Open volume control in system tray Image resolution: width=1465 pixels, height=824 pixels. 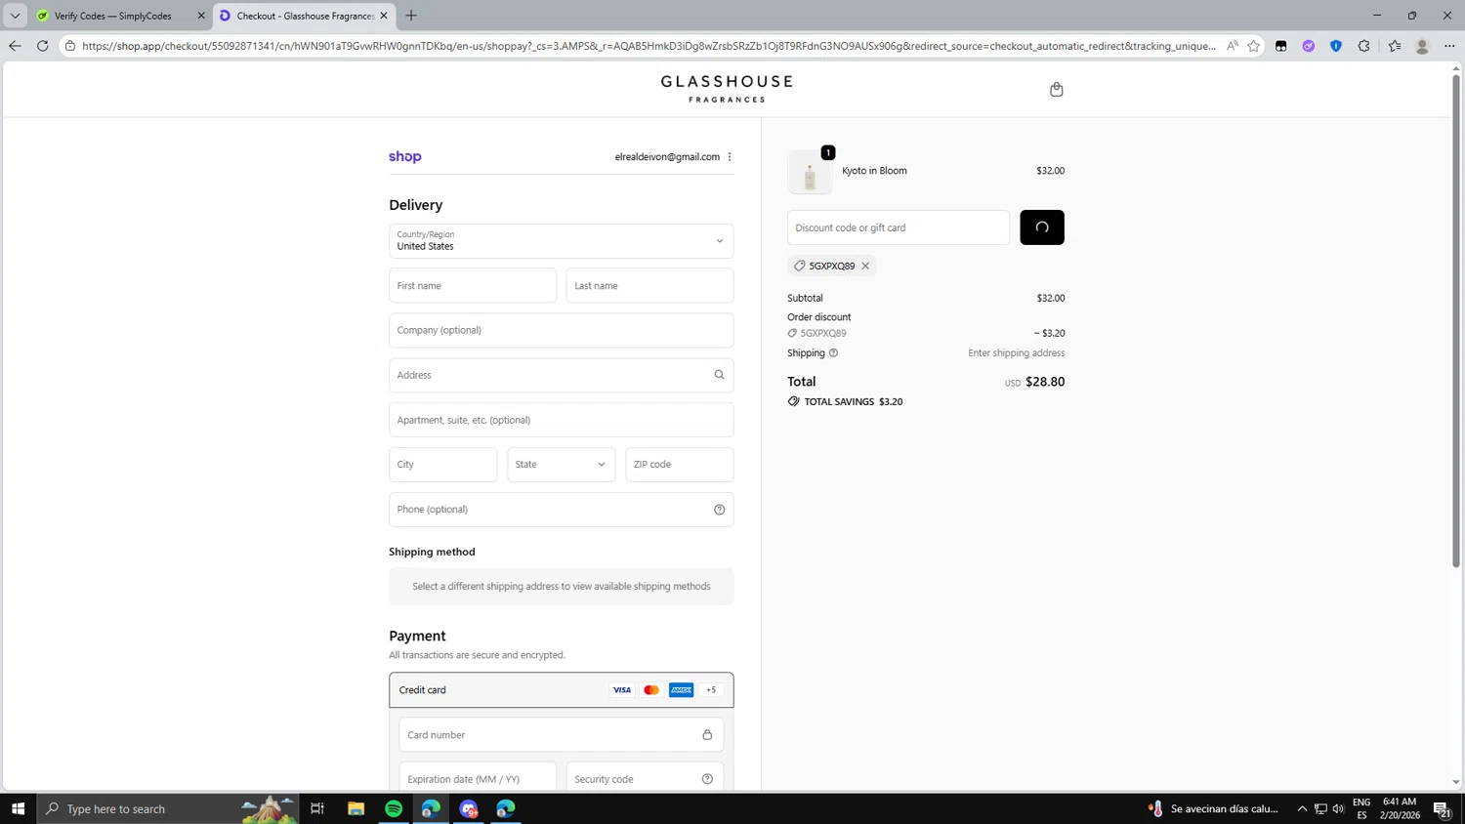point(1338,808)
